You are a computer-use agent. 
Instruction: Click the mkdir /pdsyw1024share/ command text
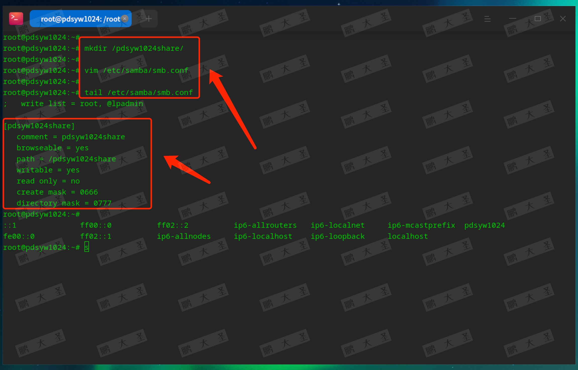[134, 48]
